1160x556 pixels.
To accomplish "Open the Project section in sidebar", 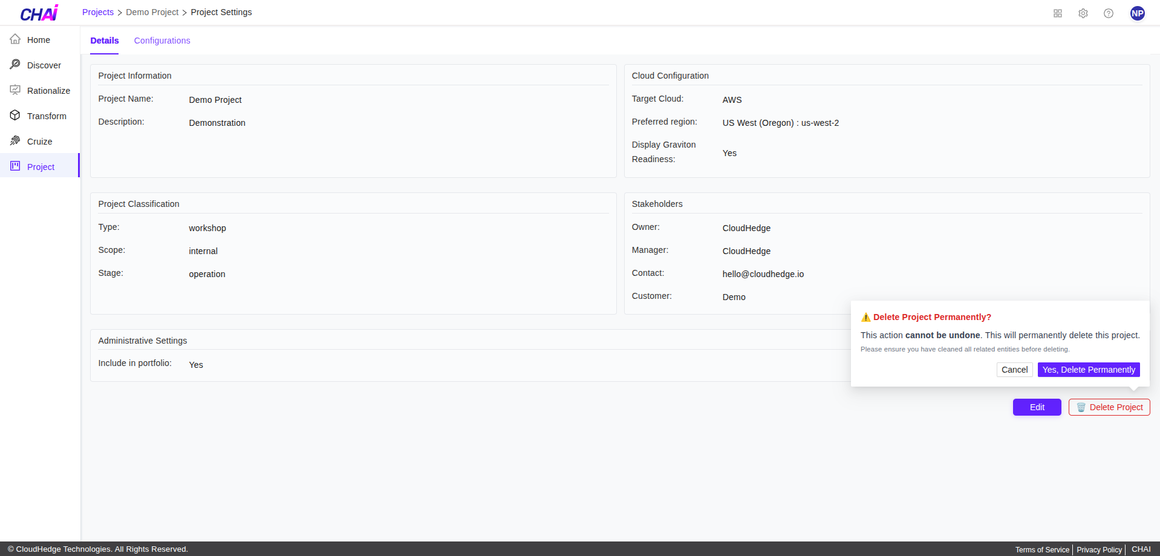I will pyautogui.click(x=41, y=166).
